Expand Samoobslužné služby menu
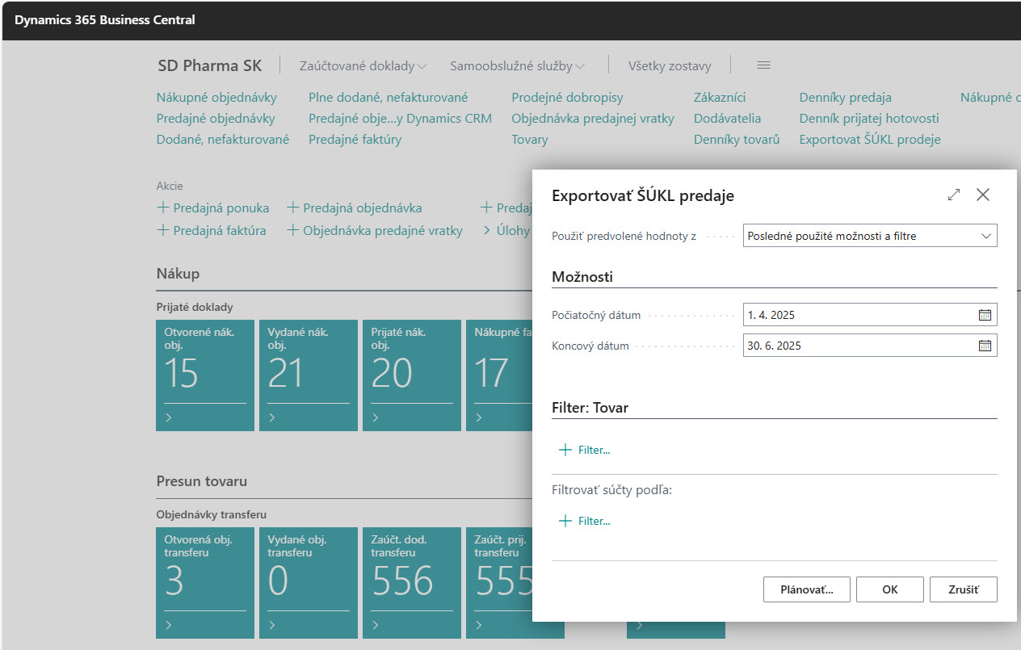Viewport: 1021px width, 650px height. click(517, 66)
